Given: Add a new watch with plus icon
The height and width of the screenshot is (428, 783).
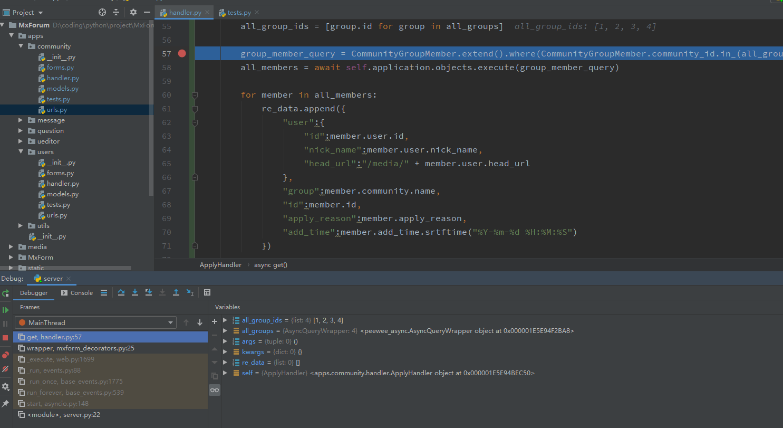Looking at the screenshot, I should [215, 321].
